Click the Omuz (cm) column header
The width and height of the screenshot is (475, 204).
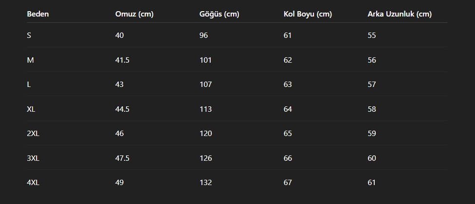coord(134,14)
